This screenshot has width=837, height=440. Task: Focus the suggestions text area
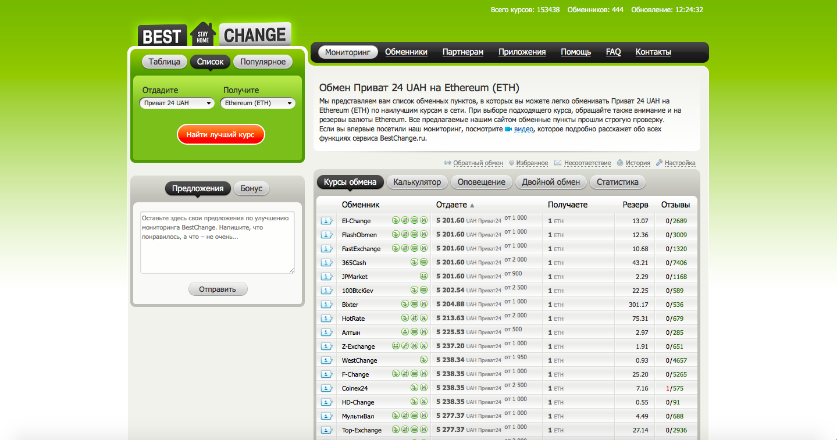coord(217,242)
